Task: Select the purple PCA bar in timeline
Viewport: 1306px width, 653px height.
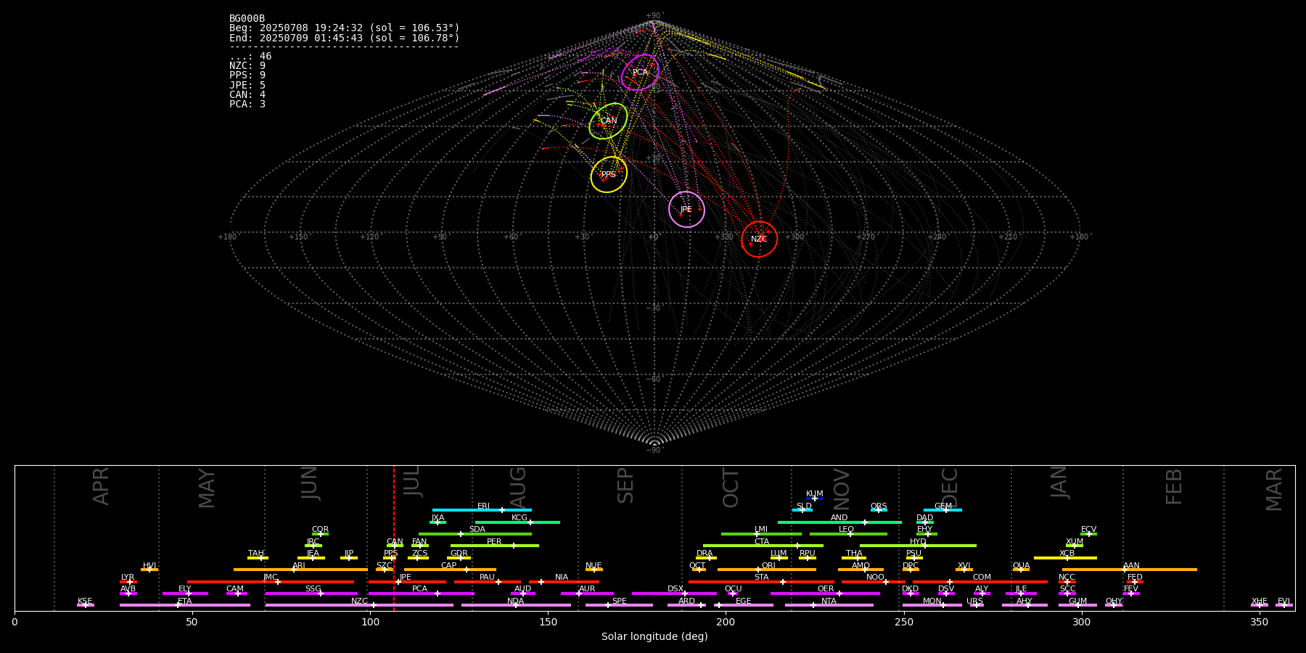Action: click(x=421, y=594)
